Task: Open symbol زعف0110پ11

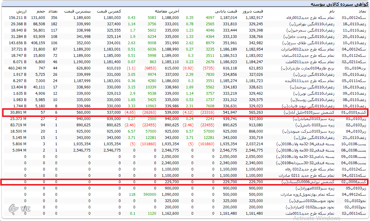Action: pos(354,30)
